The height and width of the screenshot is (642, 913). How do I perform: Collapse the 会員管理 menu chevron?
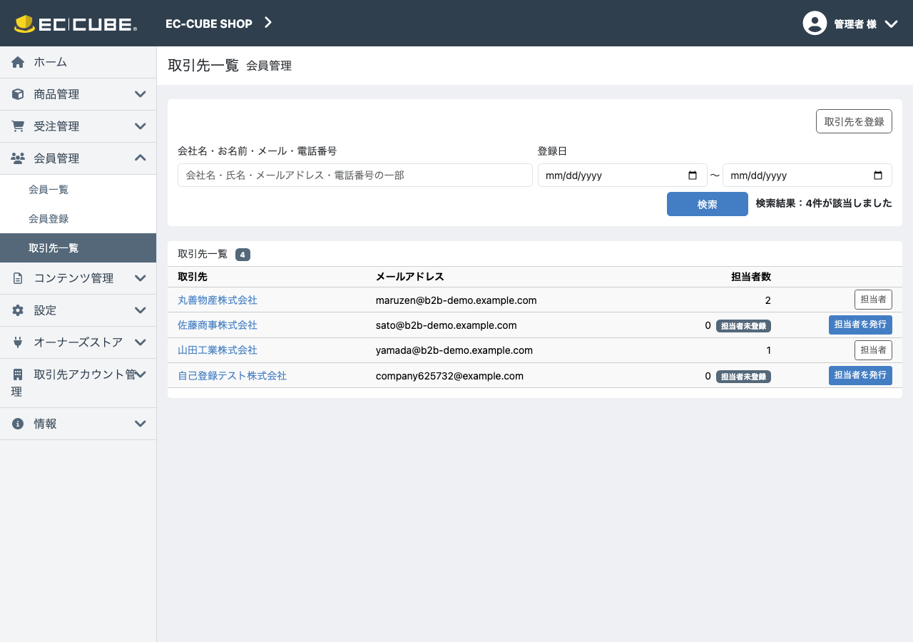[x=141, y=158]
